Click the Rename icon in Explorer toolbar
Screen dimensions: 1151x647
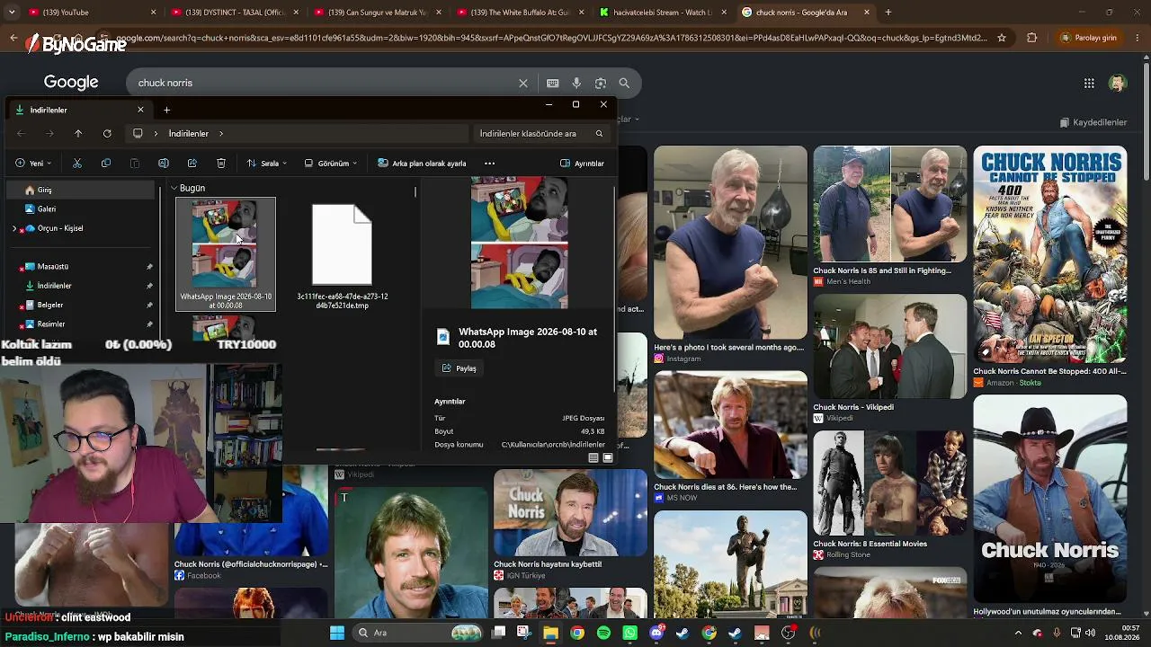point(164,164)
